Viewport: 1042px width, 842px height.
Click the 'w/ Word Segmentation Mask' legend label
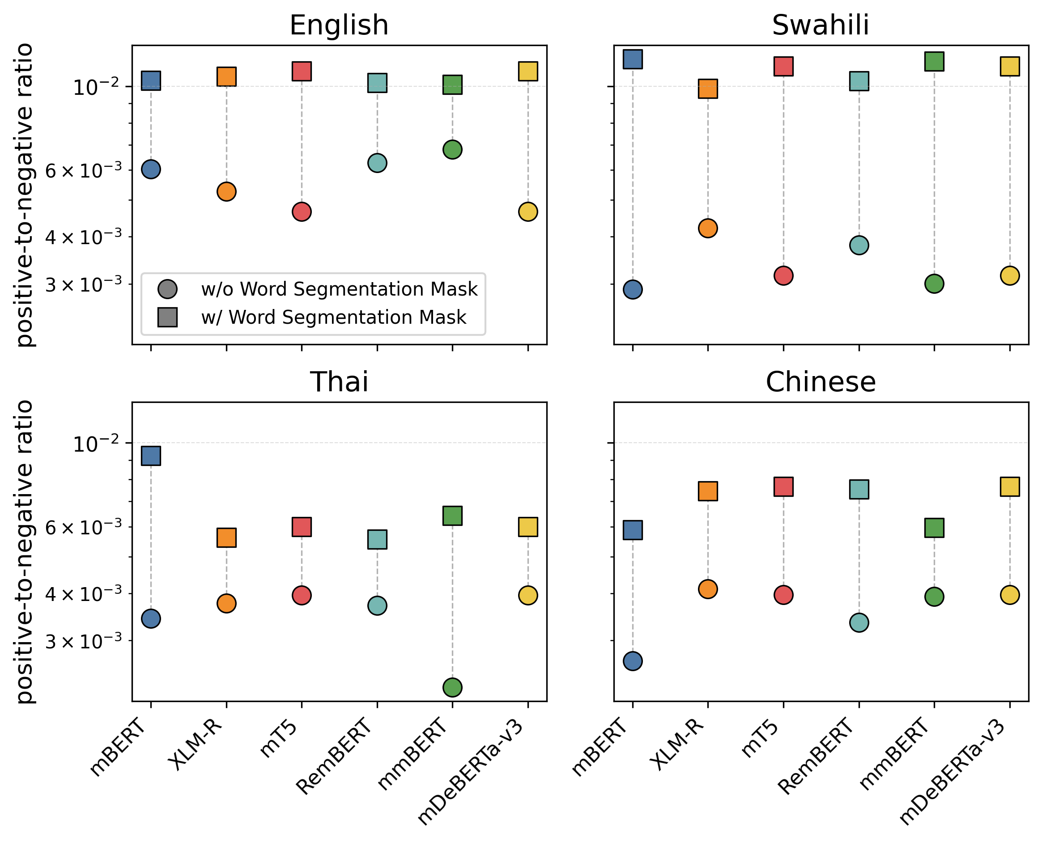333,317
